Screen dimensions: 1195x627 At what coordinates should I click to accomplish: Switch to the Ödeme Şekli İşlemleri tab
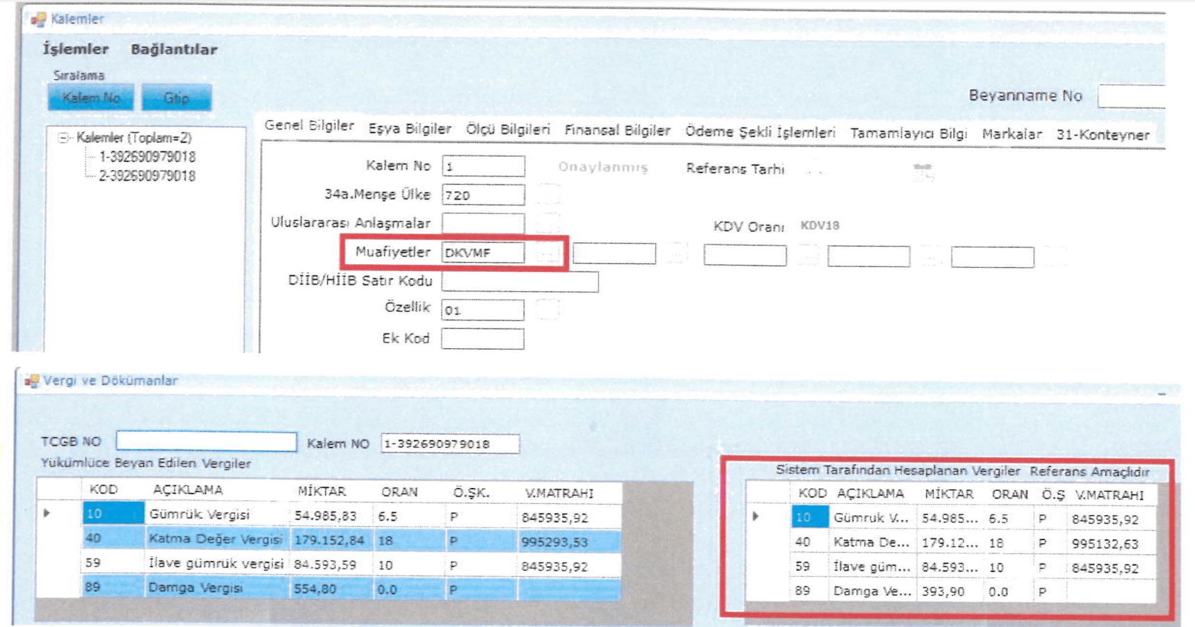(x=760, y=132)
